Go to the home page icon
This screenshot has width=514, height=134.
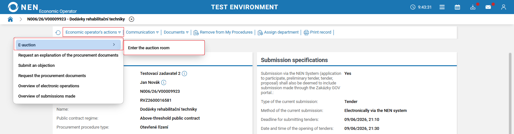[10, 19]
